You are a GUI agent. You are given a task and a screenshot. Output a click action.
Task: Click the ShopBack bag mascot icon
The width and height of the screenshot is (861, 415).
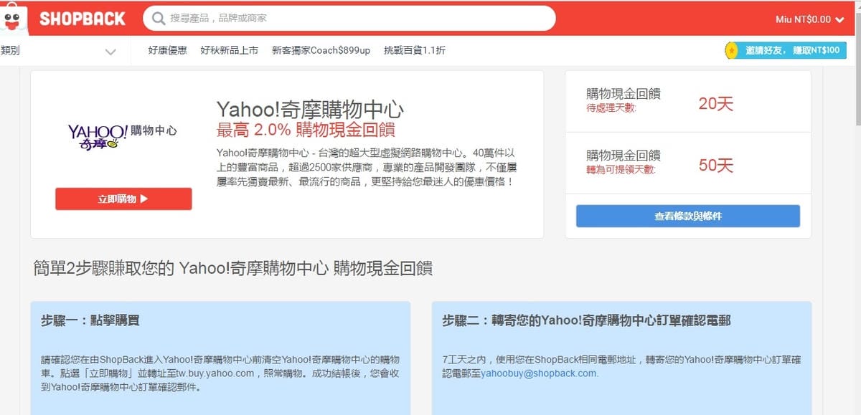click(13, 19)
